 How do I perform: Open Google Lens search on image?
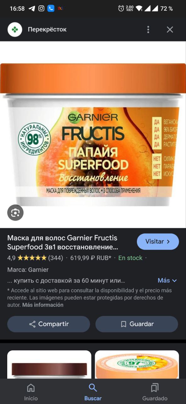coord(15,213)
